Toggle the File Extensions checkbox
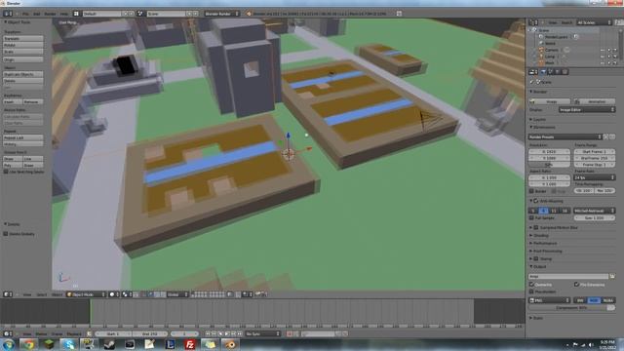This screenshot has height=351, width=624. 576,285
